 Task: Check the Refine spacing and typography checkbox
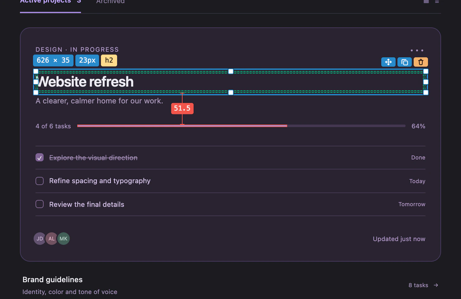tap(40, 181)
